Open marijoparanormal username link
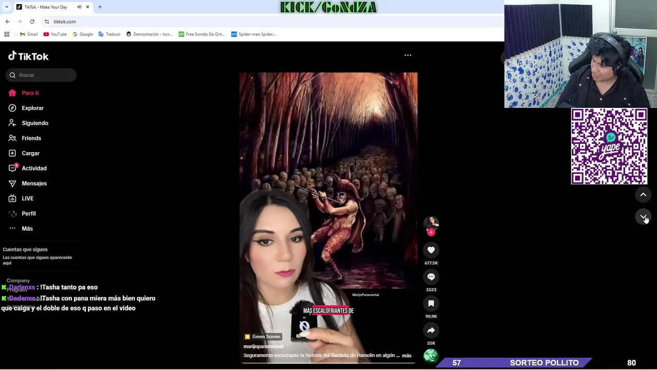657x370 pixels. (263, 346)
